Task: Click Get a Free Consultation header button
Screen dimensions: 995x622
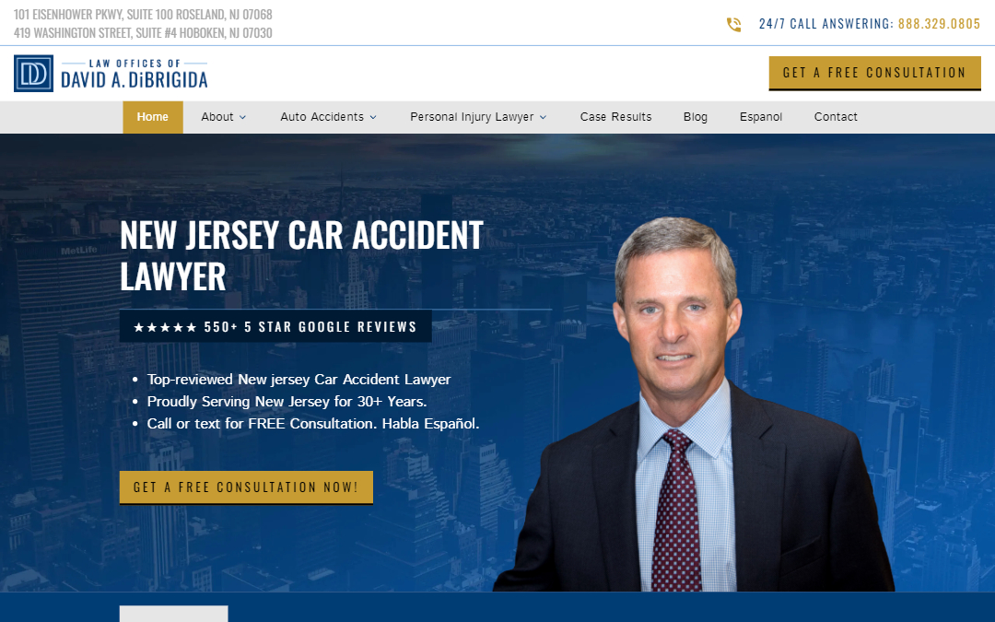Action: coord(874,73)
